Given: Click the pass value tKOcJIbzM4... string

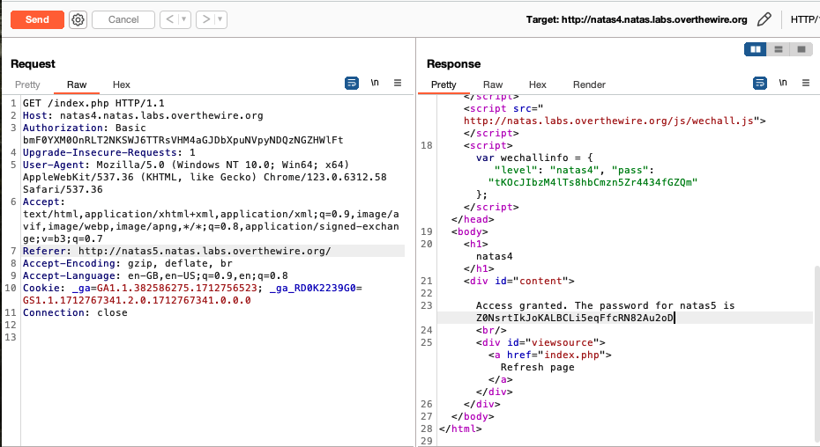Looking at the screenshot, I should click(x=593, y=183).
